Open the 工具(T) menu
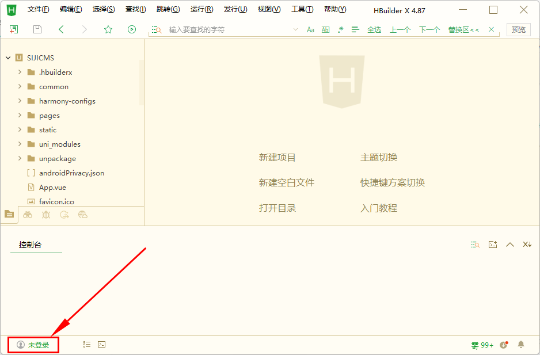Screen dimensions: 540x355 point(302,9)
